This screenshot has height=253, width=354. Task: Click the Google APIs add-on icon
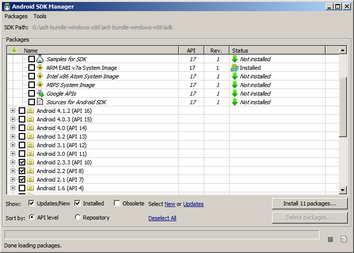(40, 93)
